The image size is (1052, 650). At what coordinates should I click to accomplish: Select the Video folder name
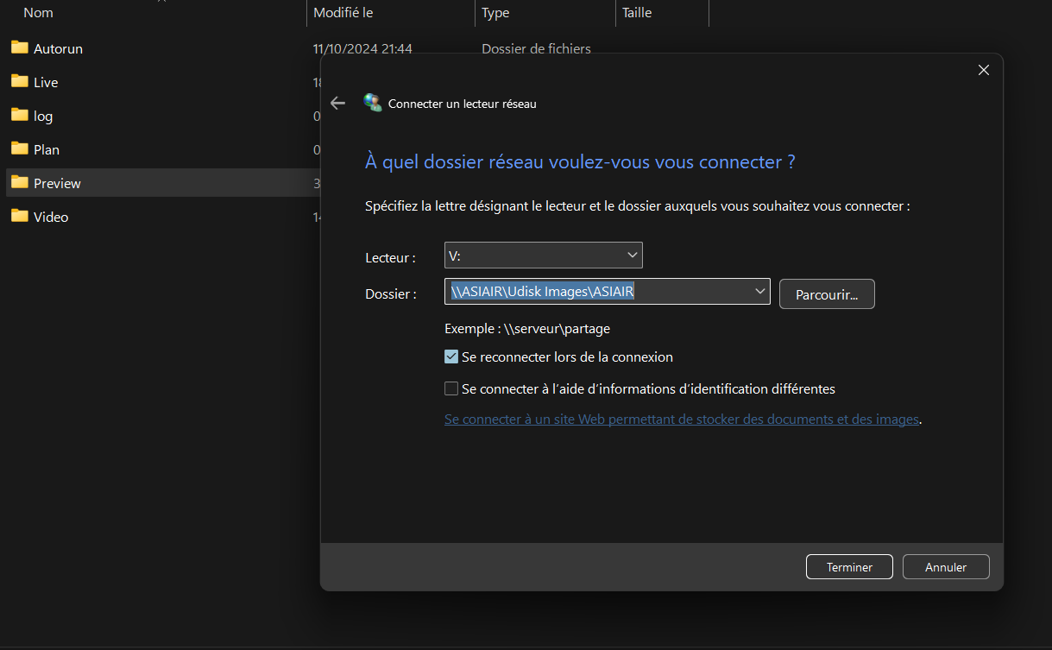51,217
